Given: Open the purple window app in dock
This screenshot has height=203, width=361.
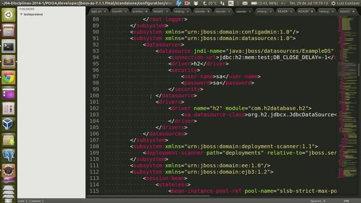Looking at the screenshot, I should click(x=8, y=93).
